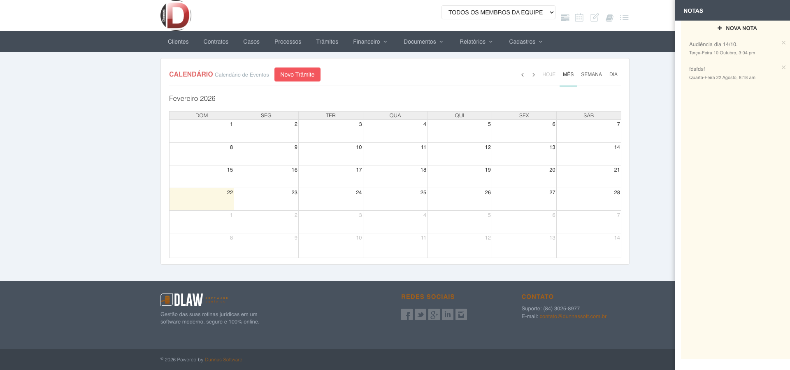The height and width of the screenshot is (370, 790).
Task: Click the SÁB column header
Action: click(589, 115)
